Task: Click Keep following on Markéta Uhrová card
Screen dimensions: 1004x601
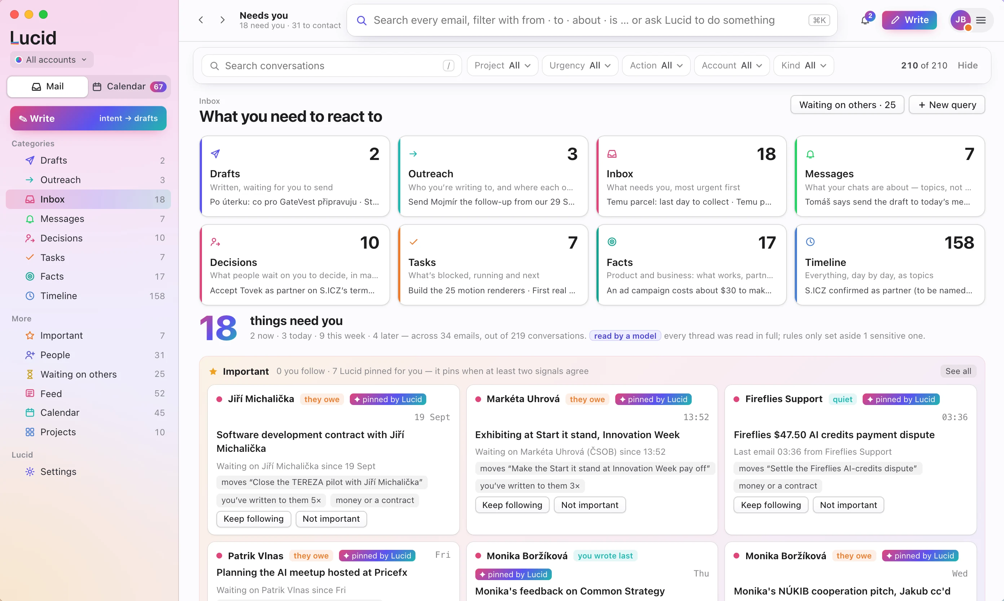Action: point(512,505)
